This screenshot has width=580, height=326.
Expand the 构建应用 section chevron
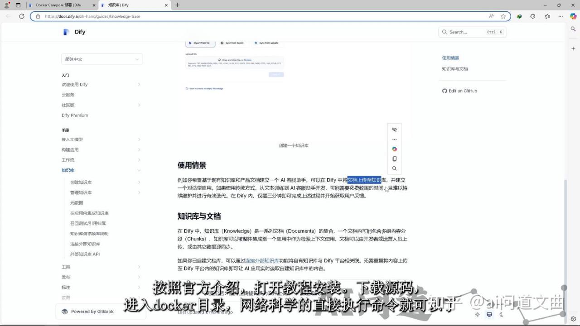pos(139,150)
